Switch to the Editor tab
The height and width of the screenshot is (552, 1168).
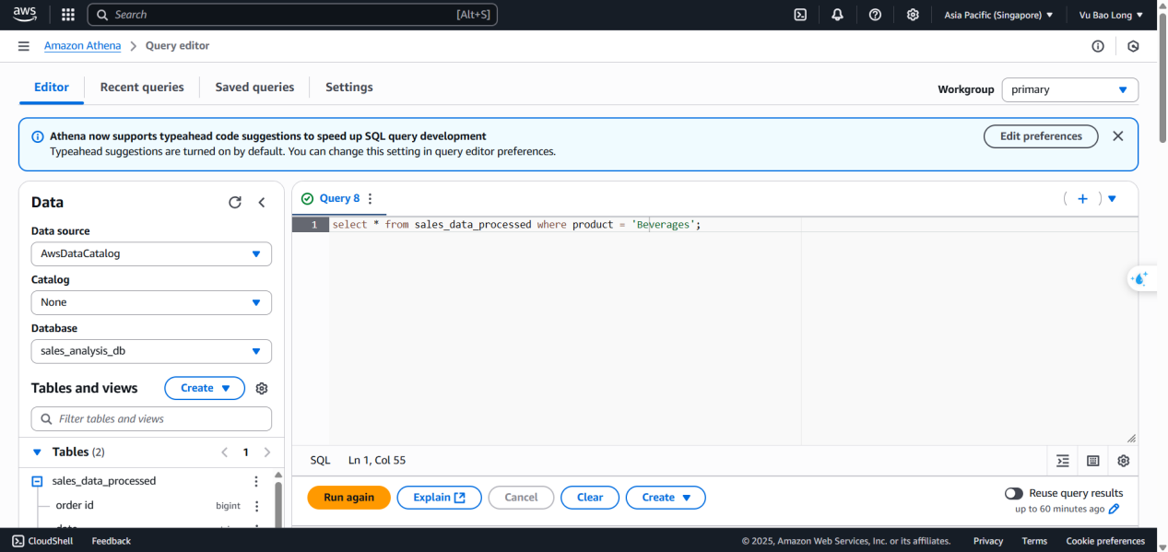click(52, 88)
